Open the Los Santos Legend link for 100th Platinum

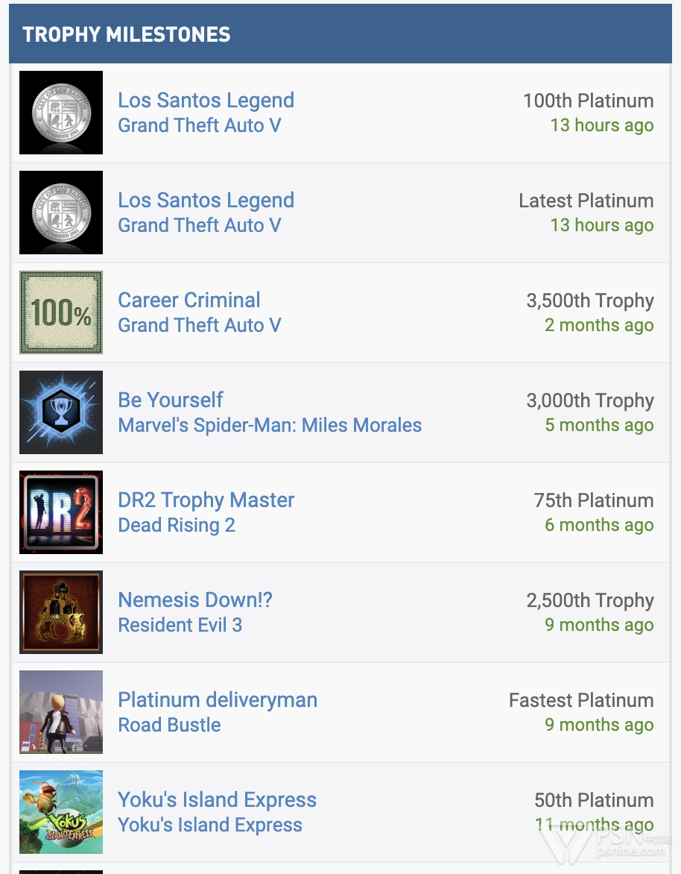coord(206,101)
